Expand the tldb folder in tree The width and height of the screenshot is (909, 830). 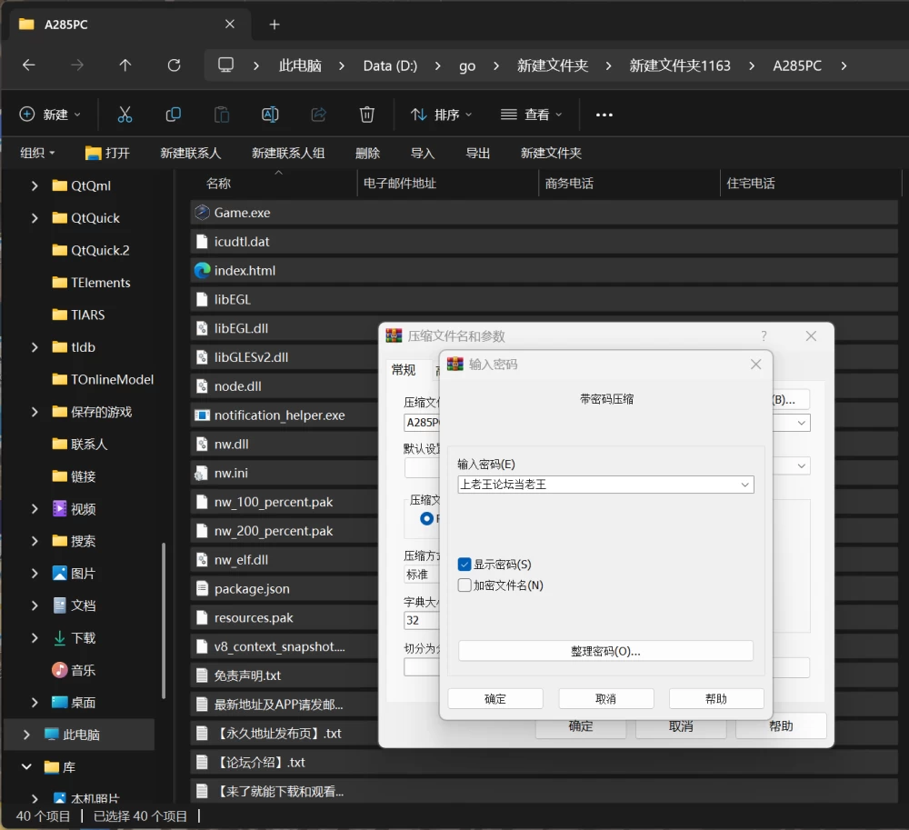(x=35, y=347)
